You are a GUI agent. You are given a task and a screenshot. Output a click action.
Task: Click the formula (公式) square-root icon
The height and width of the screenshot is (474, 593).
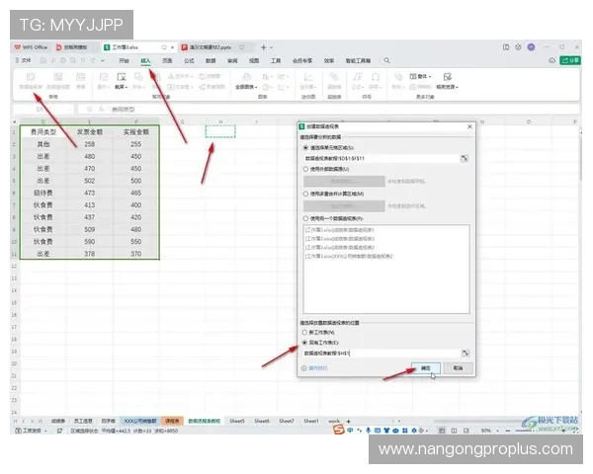point(358,77)
